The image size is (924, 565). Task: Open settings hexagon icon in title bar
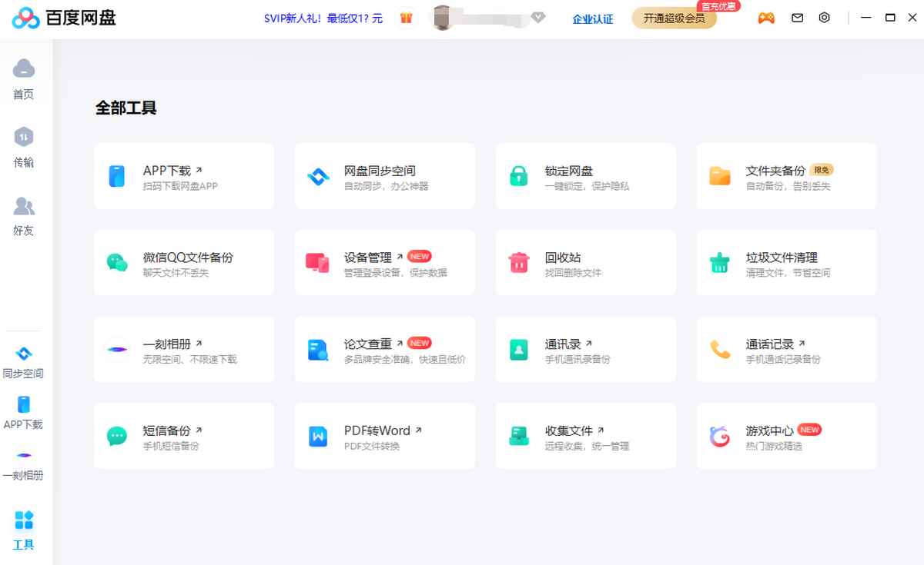(825, 18)
